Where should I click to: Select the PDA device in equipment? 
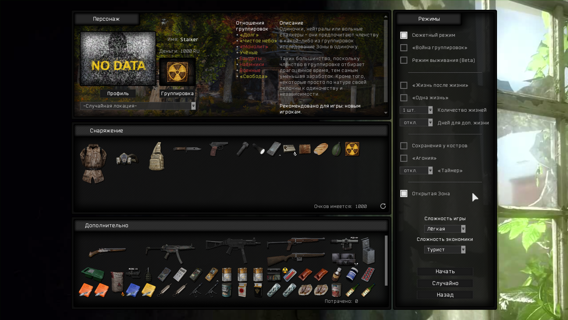(274, 148)
